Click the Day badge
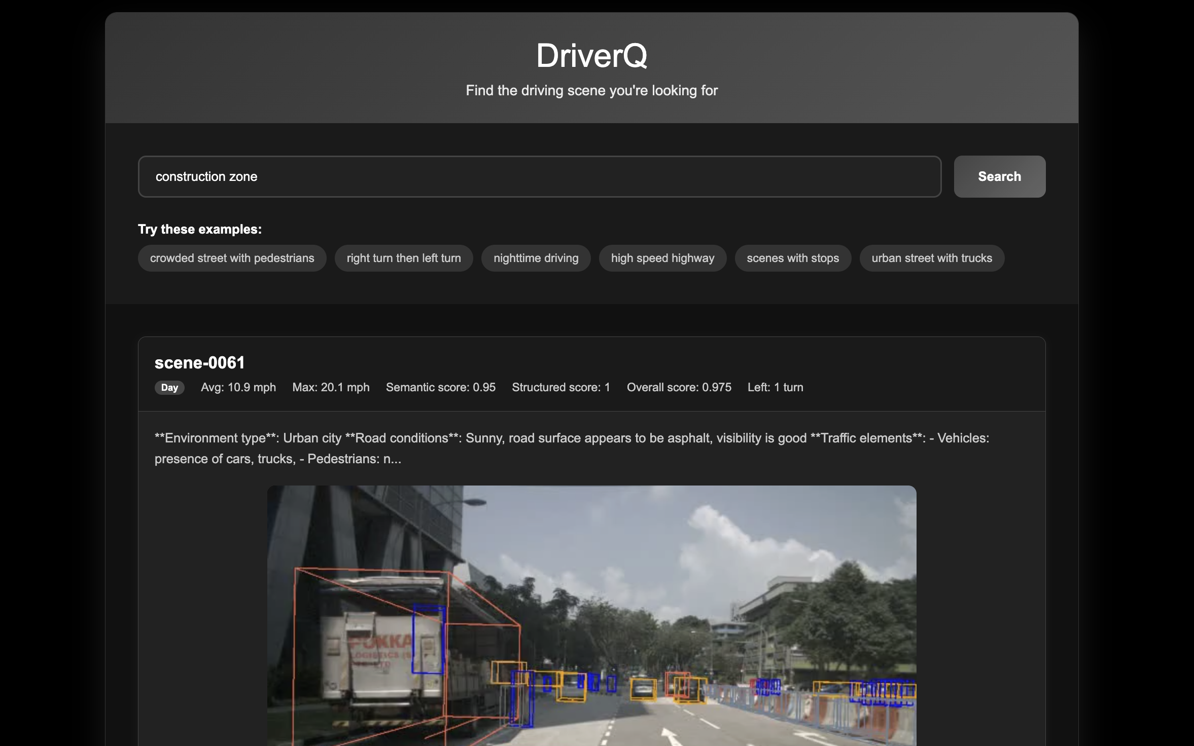The image size is (1194, 746). pyautogui.click(x=169, y=388)
